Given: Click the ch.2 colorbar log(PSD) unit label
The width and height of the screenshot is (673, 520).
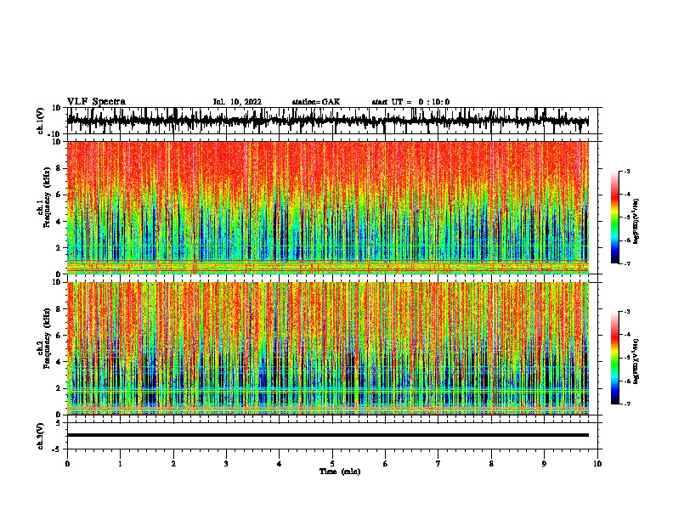Looking at the screenshot, I should point(636,361).
